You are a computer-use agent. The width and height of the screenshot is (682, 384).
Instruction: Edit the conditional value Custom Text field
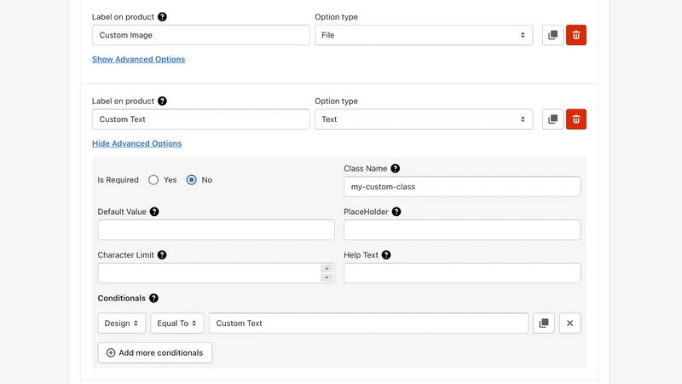pyautogui.click(x=368, y=323)
